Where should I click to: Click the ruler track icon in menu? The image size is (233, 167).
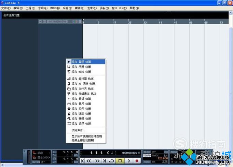(69, 104)
